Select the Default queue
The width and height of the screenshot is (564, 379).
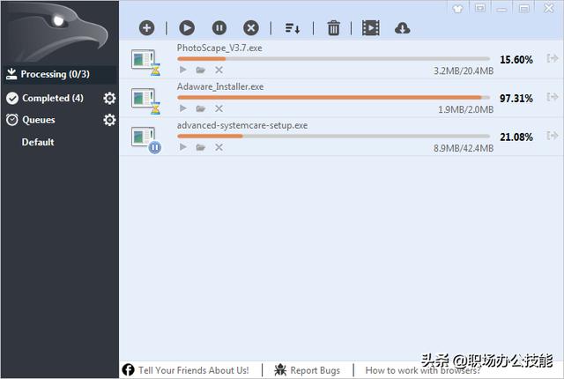(x=38, y=142)
